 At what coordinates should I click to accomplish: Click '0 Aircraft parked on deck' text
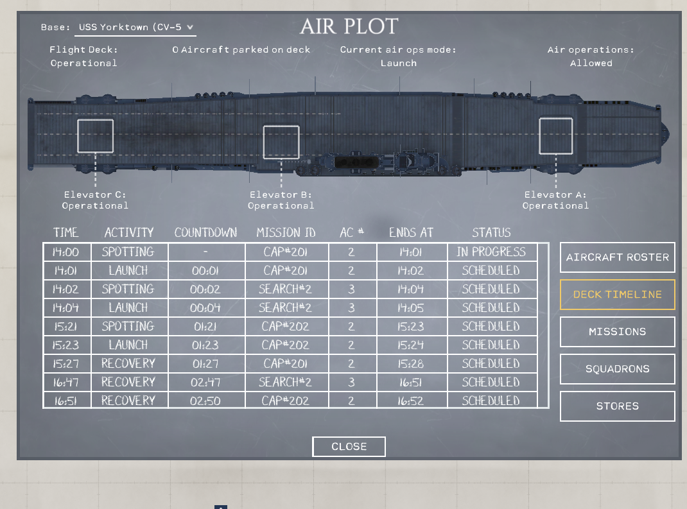(241, 50)
